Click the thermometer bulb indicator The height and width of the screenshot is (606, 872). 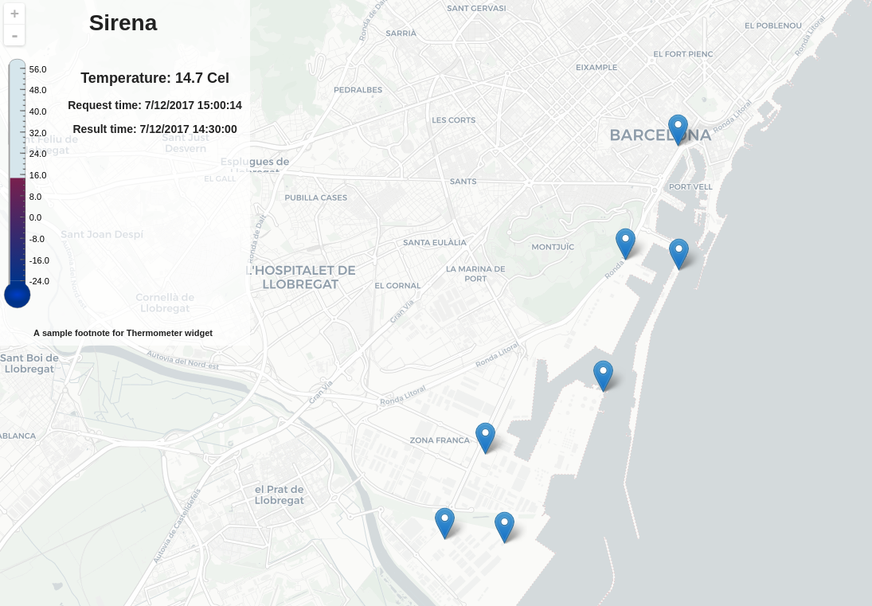tap(17, 295)
